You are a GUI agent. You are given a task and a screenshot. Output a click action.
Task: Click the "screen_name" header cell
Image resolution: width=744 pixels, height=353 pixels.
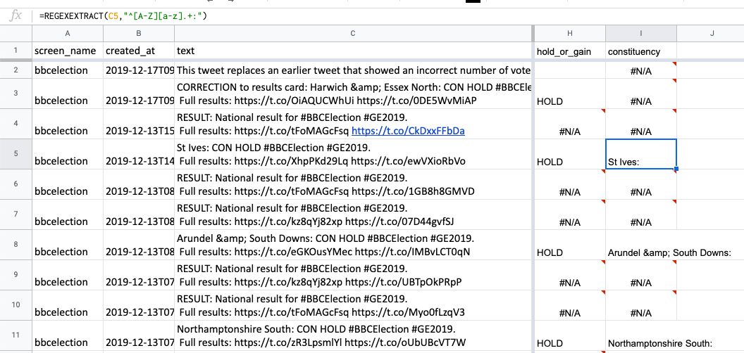tap(68, 51)
